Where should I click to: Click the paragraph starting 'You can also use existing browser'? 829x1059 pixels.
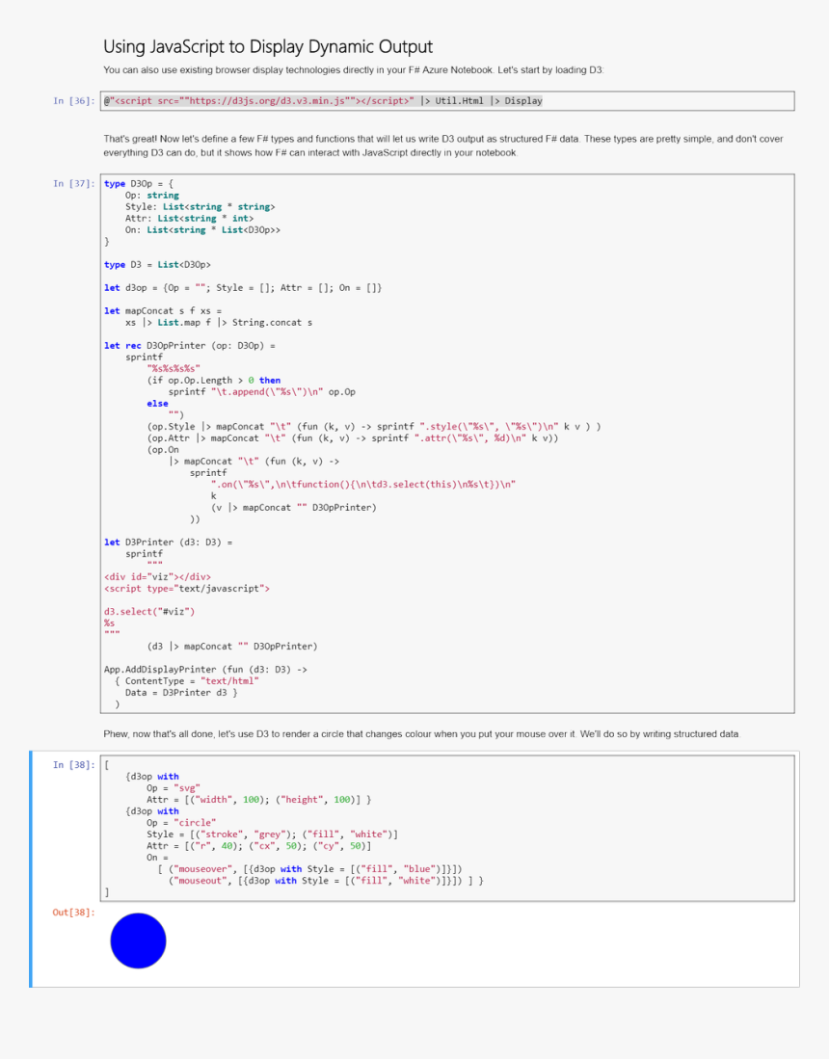pyautogui.click(x=354, y=69)
